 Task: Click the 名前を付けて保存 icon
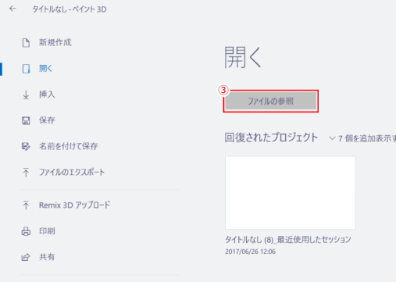coord(26,146)
